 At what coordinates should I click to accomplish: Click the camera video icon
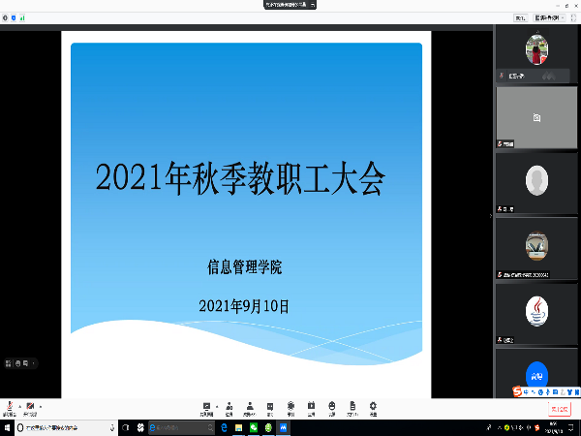click(30, 406)
